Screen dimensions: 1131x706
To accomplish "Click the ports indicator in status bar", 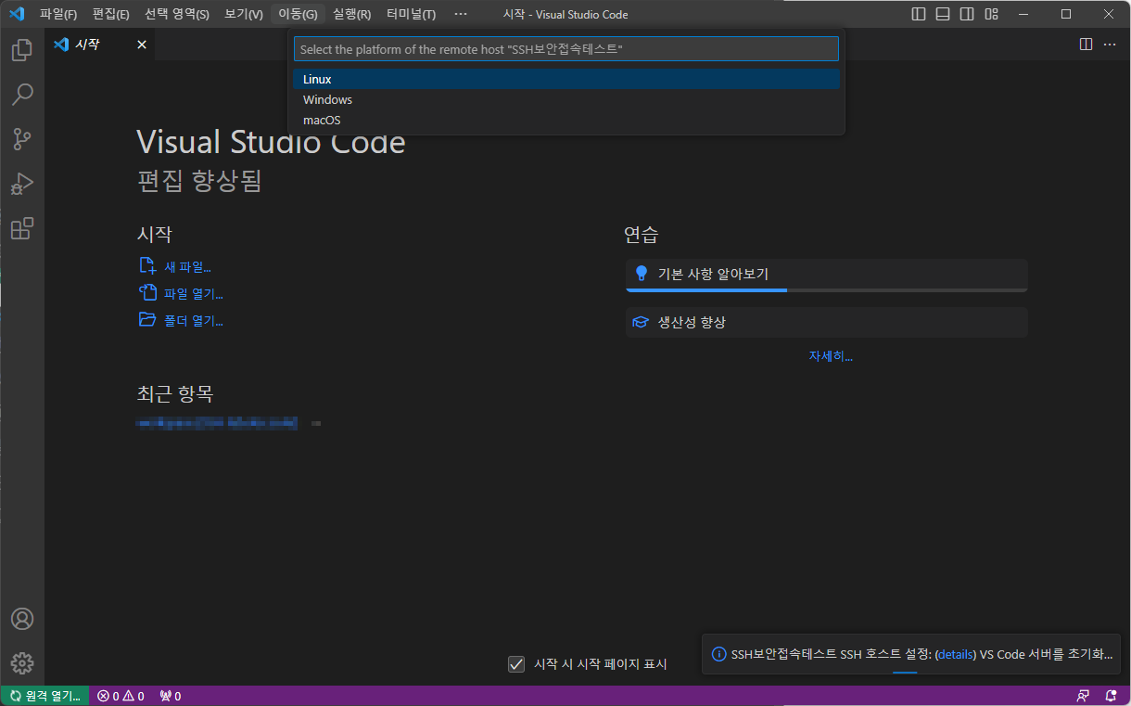I will [x=171, y=696].
